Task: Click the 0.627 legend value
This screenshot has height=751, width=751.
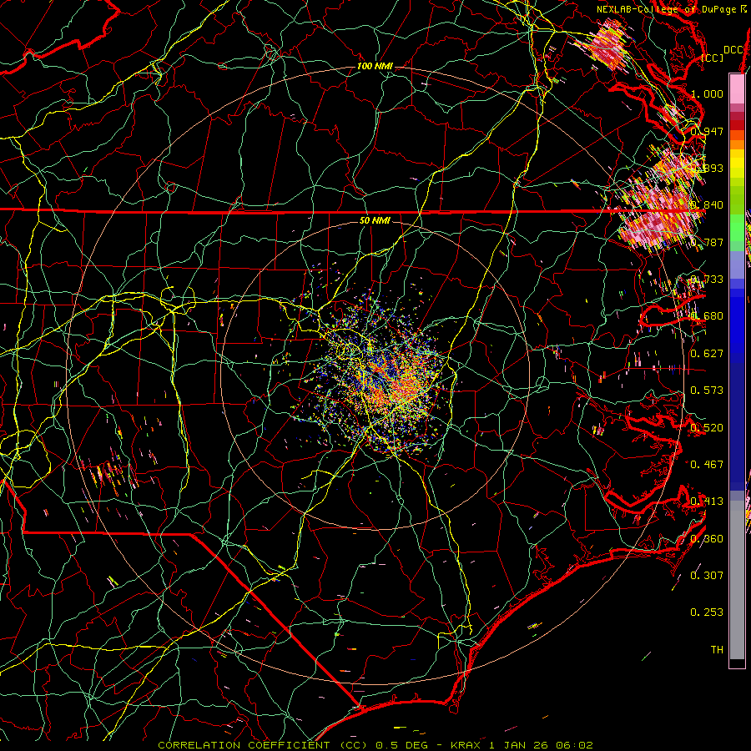Action: [707, 354]
